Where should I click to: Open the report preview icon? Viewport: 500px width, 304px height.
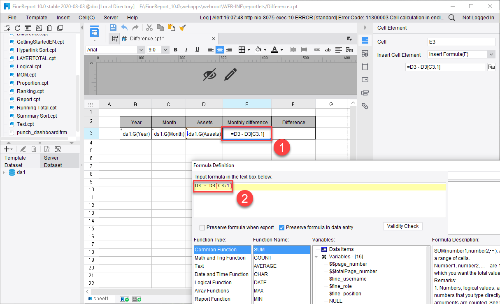click(95, 32)
